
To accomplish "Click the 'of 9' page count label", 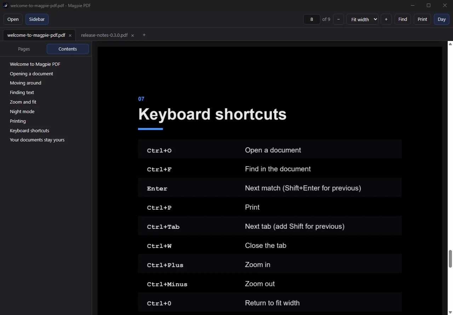I will click(326, 19).
